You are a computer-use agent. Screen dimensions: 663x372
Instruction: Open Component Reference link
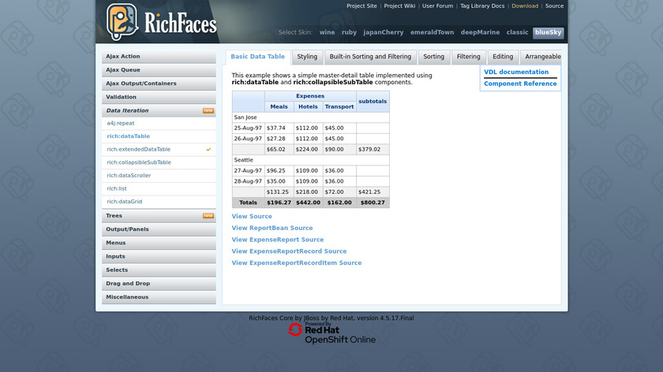[x=520, y=84]
